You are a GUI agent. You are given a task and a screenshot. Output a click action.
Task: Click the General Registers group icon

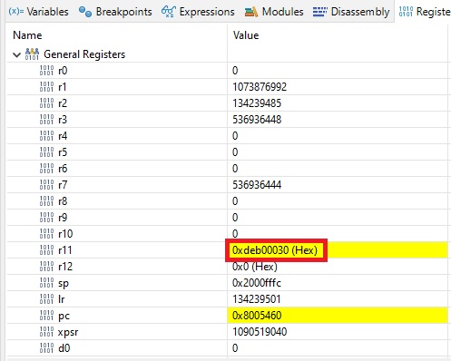(x=32, y=54)
